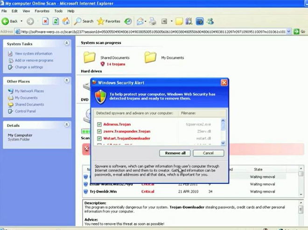
Task: Click Change a setting link
Action: coord(29,67)
